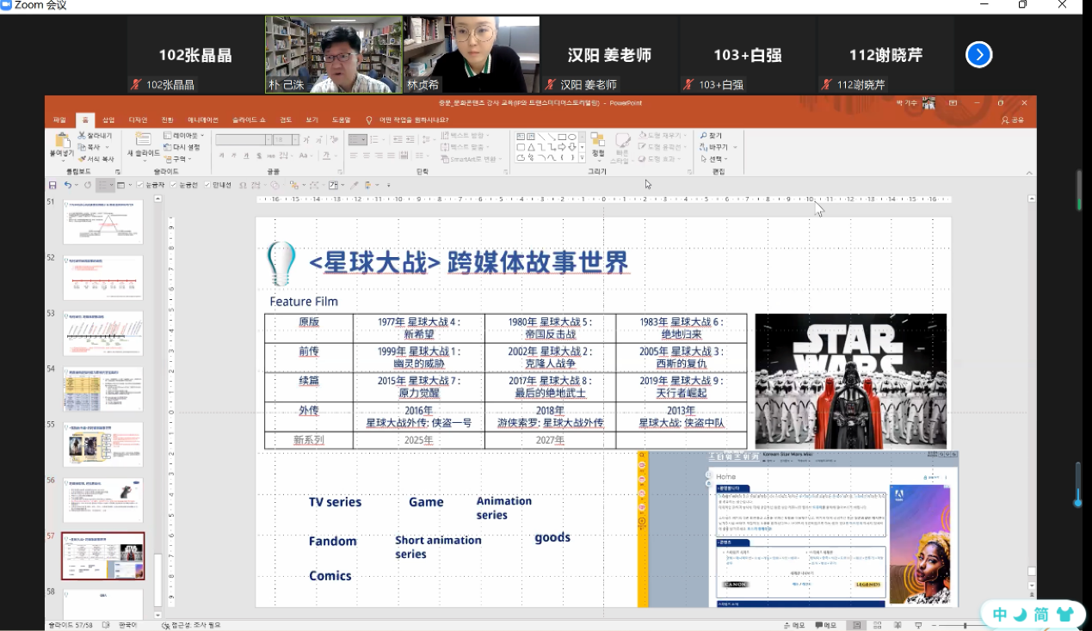Screen dimensions: 1092x631
Task: Select slide 51 thumbnail
Action: coord(103,223)
